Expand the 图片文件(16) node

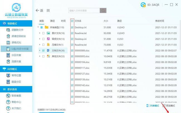click(40, 33)
